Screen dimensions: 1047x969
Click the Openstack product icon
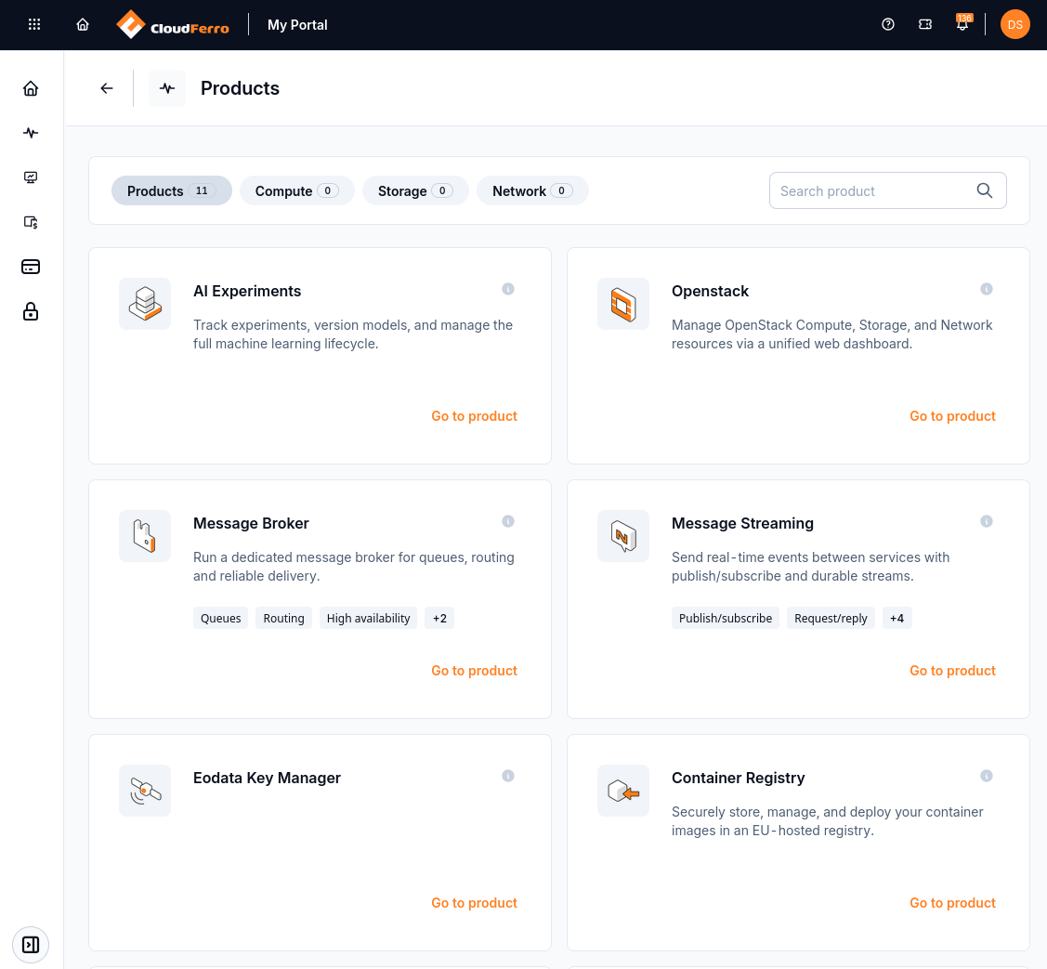point(623,304)
